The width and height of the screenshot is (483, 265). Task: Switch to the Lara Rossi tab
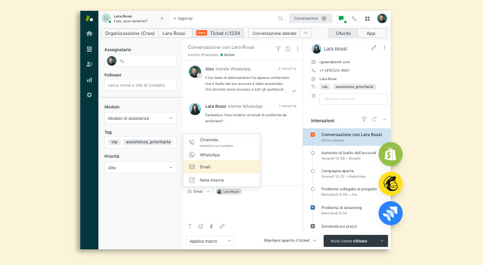coord(175,33)
